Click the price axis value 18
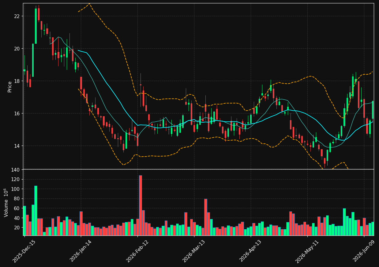Image resolution: width=379 pixels, height=267 pixels. point(17,81)
